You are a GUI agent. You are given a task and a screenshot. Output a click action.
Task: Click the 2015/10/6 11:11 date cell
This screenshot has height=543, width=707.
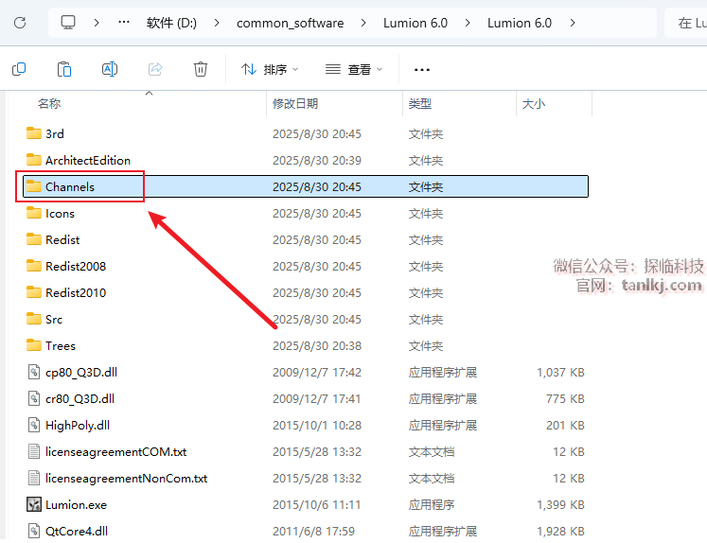coord(316,505)
